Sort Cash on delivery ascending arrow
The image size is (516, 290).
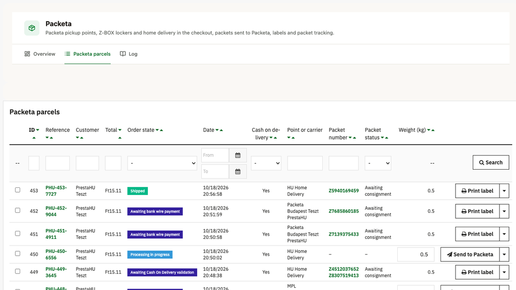click(x=275, y=138)
